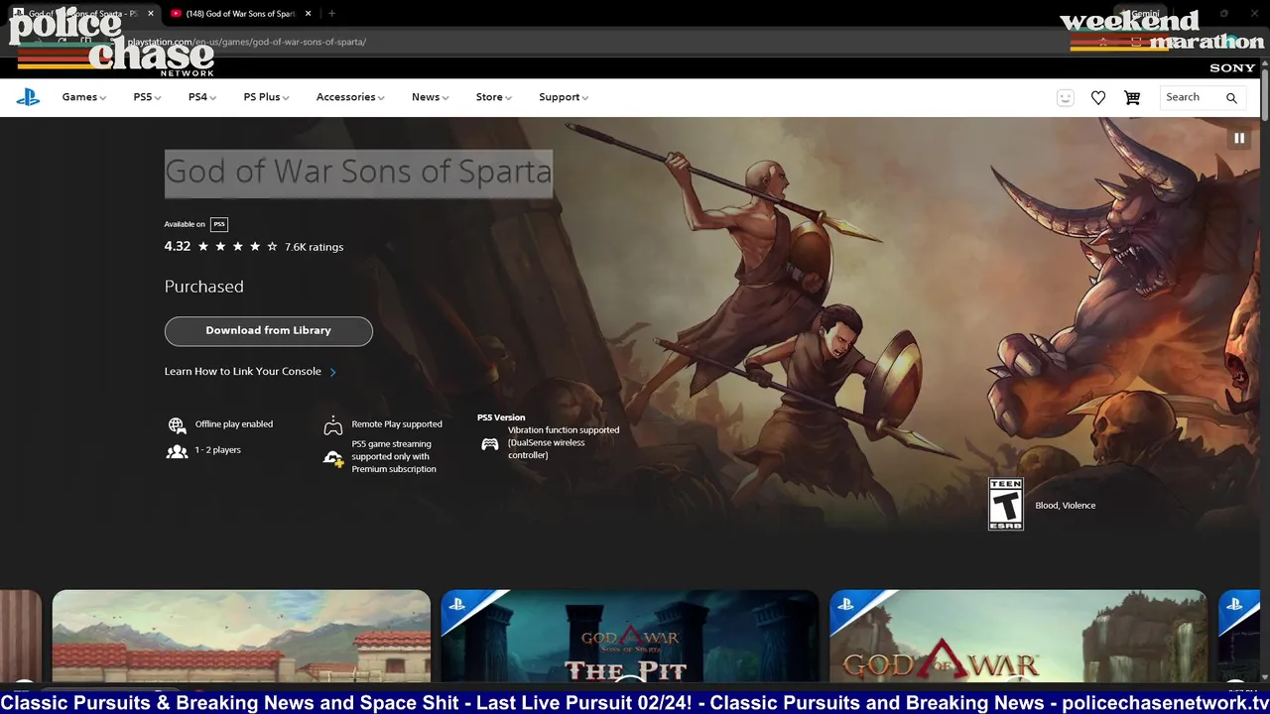Viewport: 1270px width, 714px height.
Task: Open the wishlist heart icon
Action: 1098,97
